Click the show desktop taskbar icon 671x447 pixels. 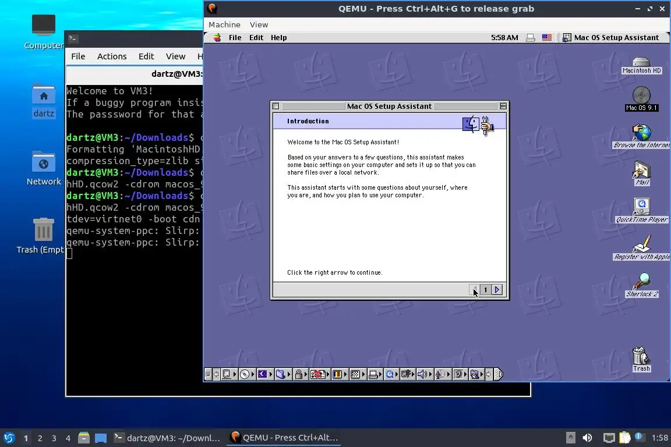click(x=101, y=438)
